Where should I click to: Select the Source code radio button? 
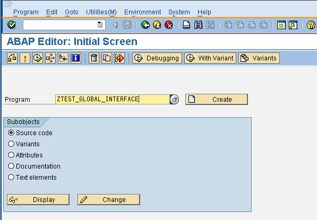(11, 133)
